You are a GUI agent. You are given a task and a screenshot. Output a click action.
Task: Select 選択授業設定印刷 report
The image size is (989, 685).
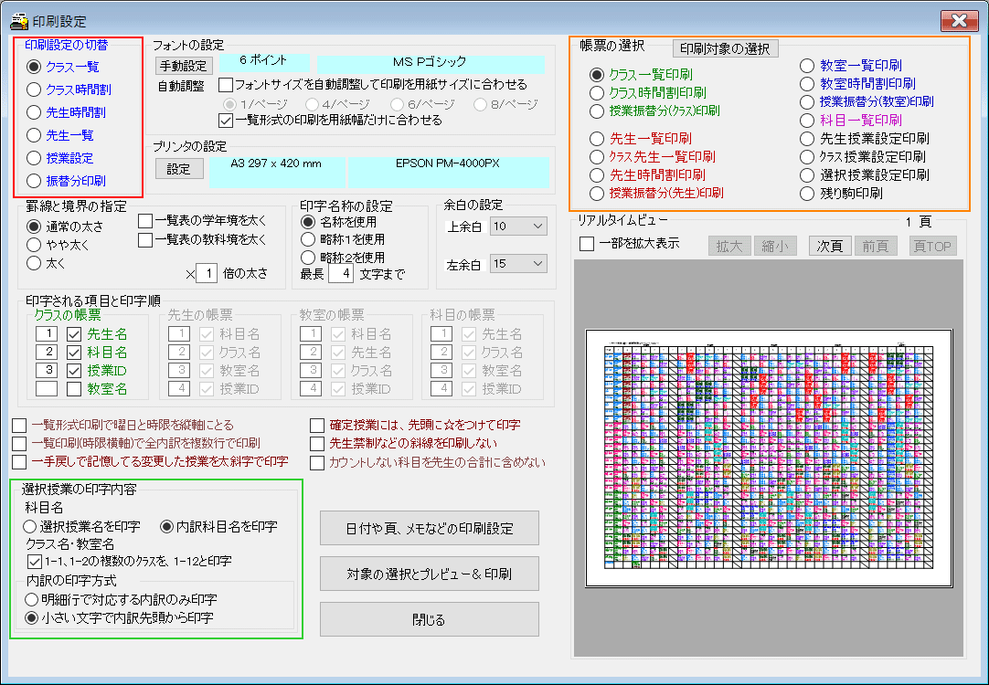pyautogui.click(x=807, y=175)
